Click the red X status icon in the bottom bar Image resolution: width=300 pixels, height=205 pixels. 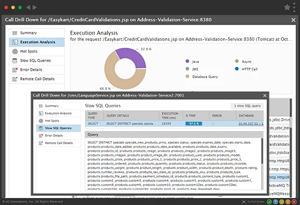pos(294,202)
